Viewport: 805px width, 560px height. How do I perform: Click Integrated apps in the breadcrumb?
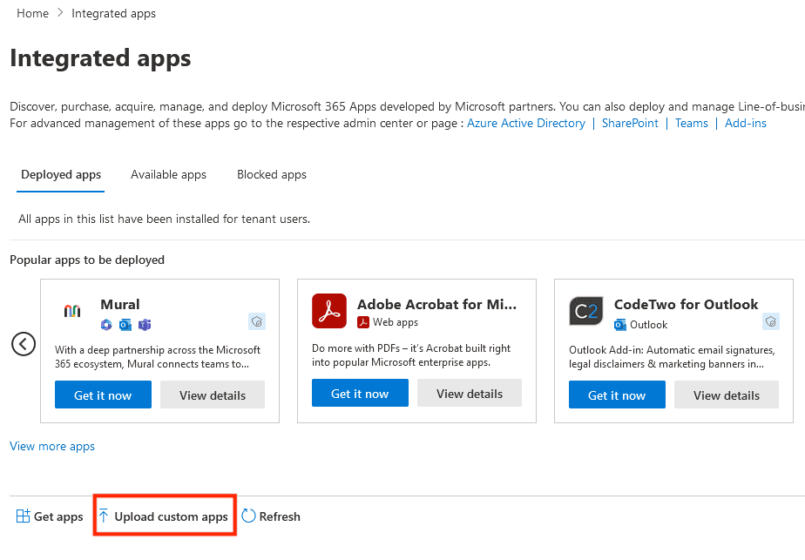tap(113, 13)
